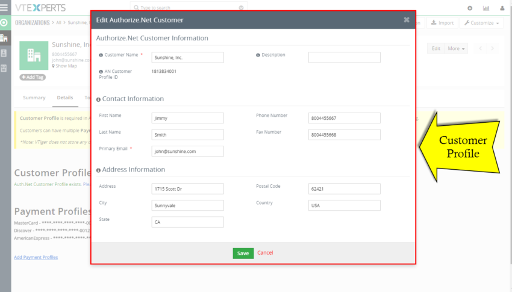Focus the First Name field
Screen dimensions: 512x292
pos(188,118)
